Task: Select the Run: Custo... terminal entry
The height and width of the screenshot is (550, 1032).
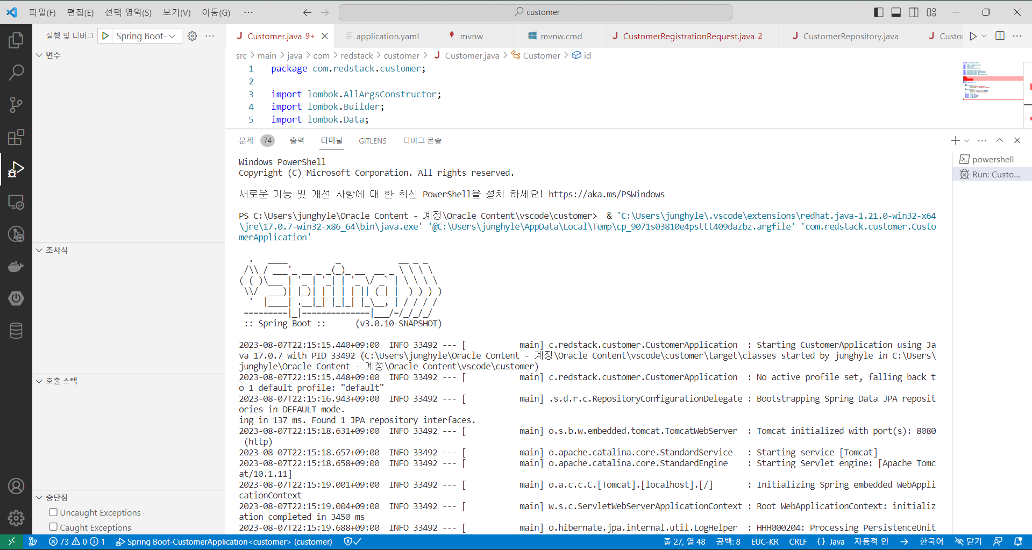Action: coord(992,174)
